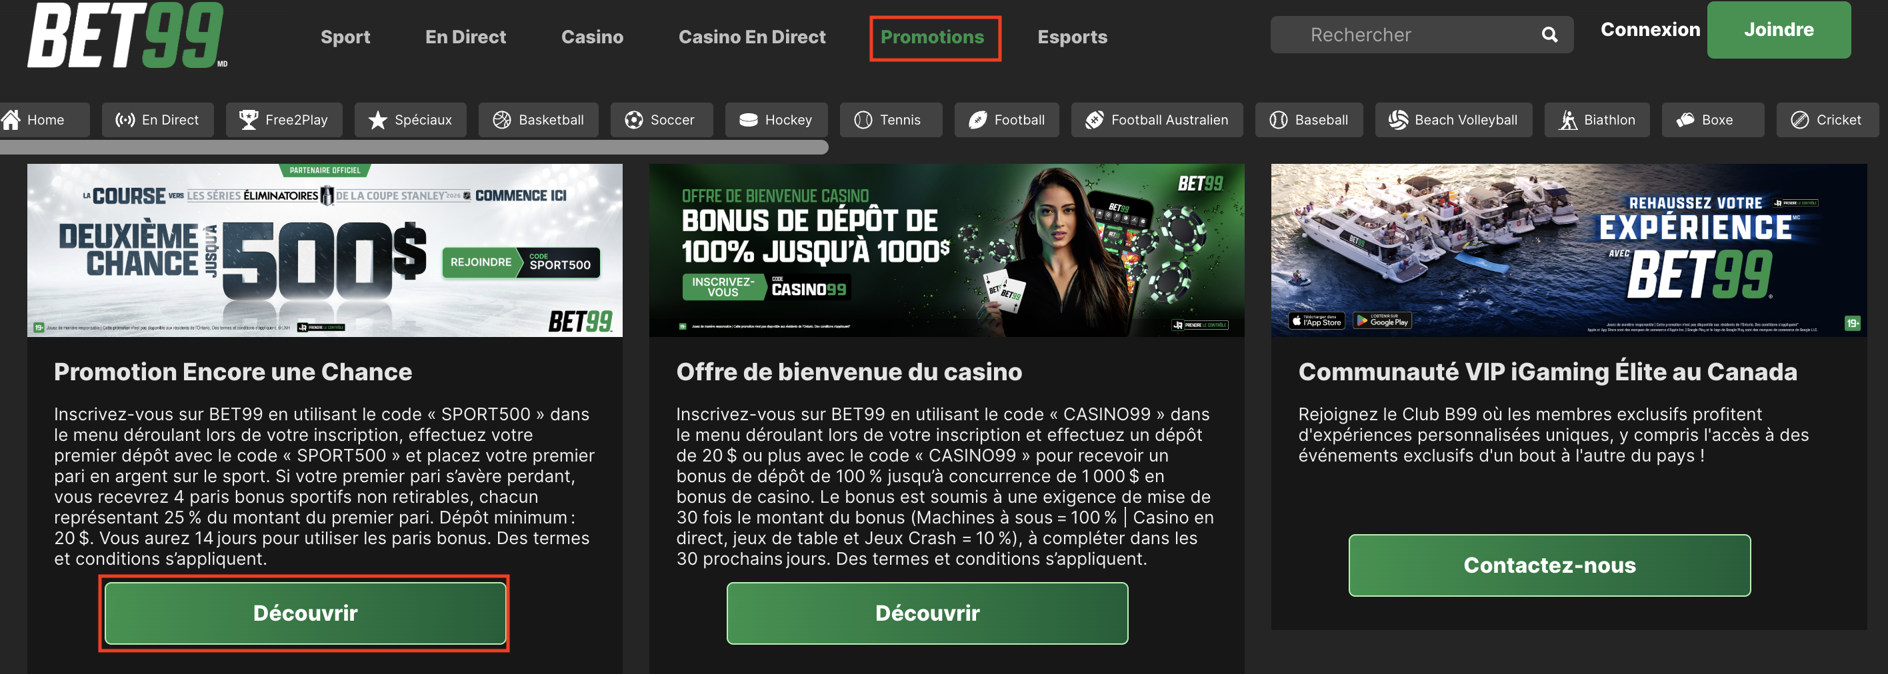Select the Spéciaux star category
The width and height of the screenshot is (1888, 674).
coord(411,120)
